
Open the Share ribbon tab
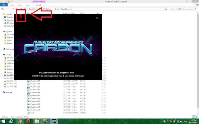pyautogui.click(x=20, y=5)
